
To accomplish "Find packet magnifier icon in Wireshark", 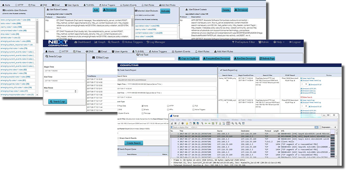I will tap(202, 123).
